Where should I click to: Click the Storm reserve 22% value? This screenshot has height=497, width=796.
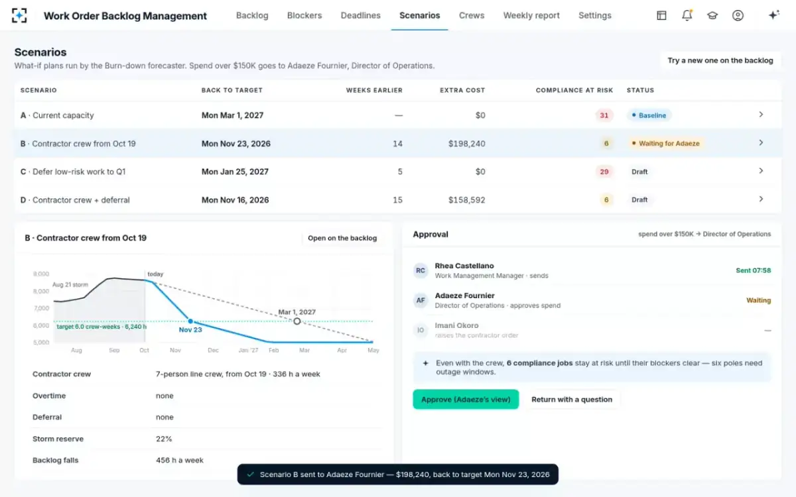click(164, 439)
